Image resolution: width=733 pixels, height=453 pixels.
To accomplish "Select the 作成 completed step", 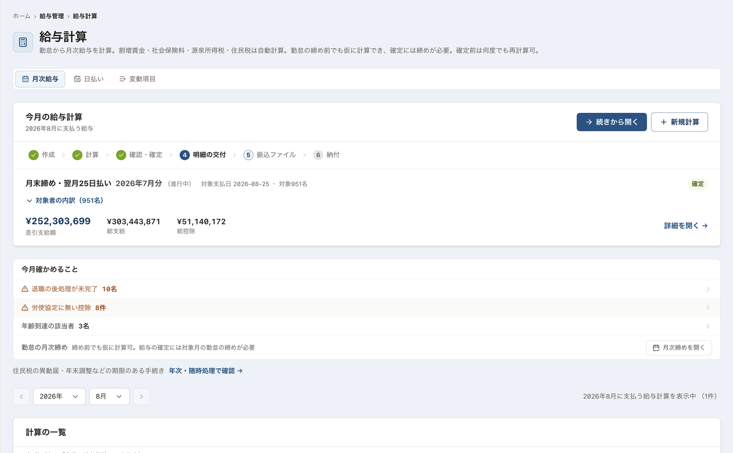I will pos(42,155).
